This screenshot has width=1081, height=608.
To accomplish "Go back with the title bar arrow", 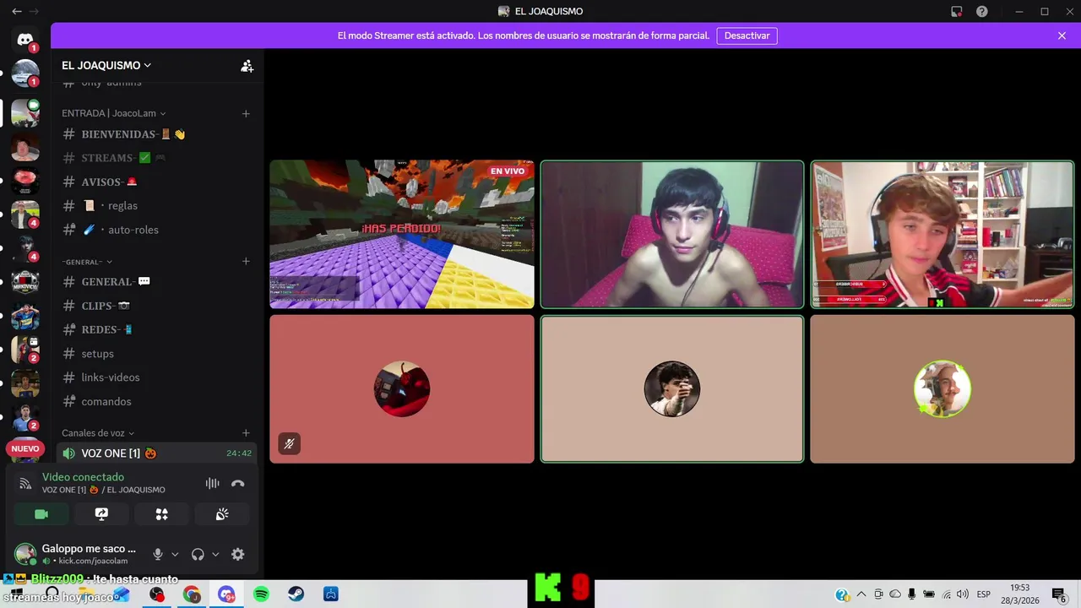I will [x=17, y=12].
